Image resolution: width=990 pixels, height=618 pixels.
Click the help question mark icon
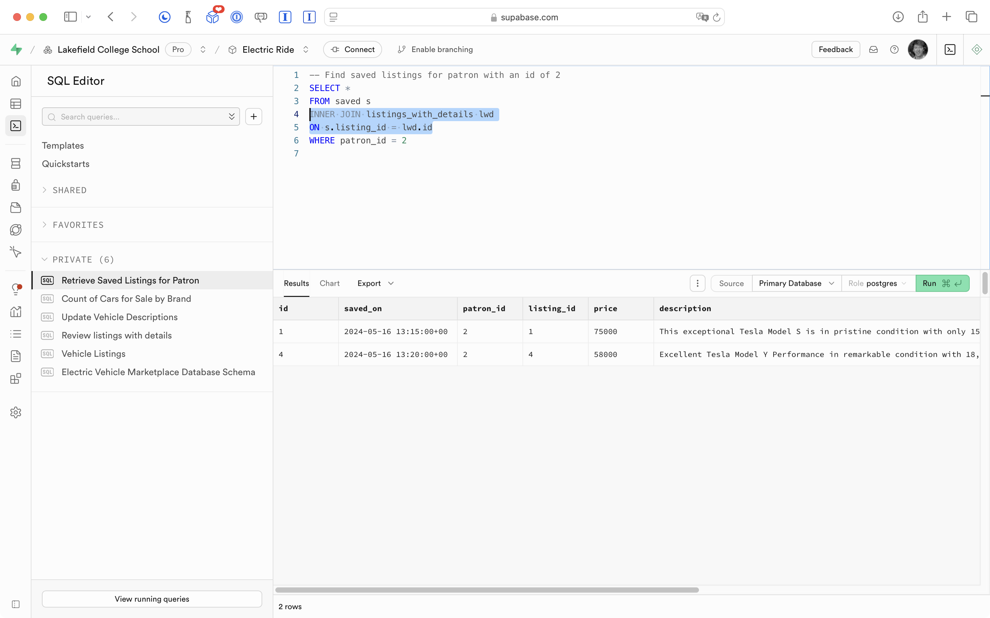894,49
